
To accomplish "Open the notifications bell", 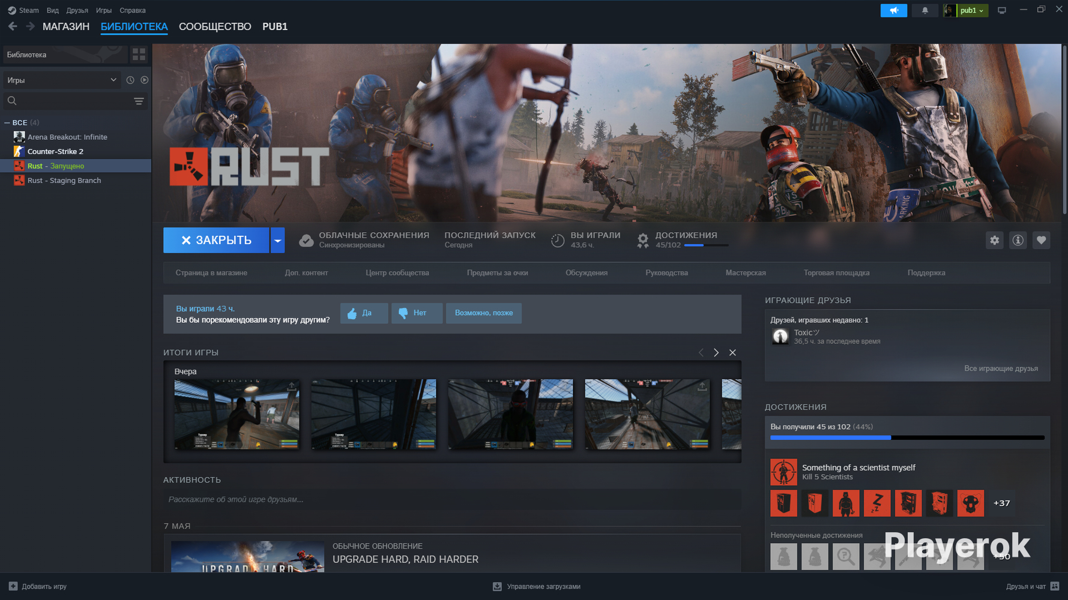I will coord(925,10).
